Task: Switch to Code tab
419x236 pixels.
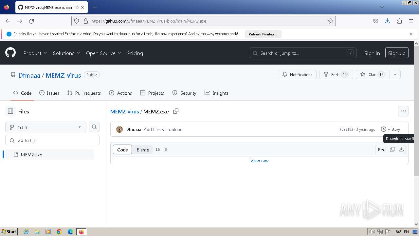Action: (22, 93)
